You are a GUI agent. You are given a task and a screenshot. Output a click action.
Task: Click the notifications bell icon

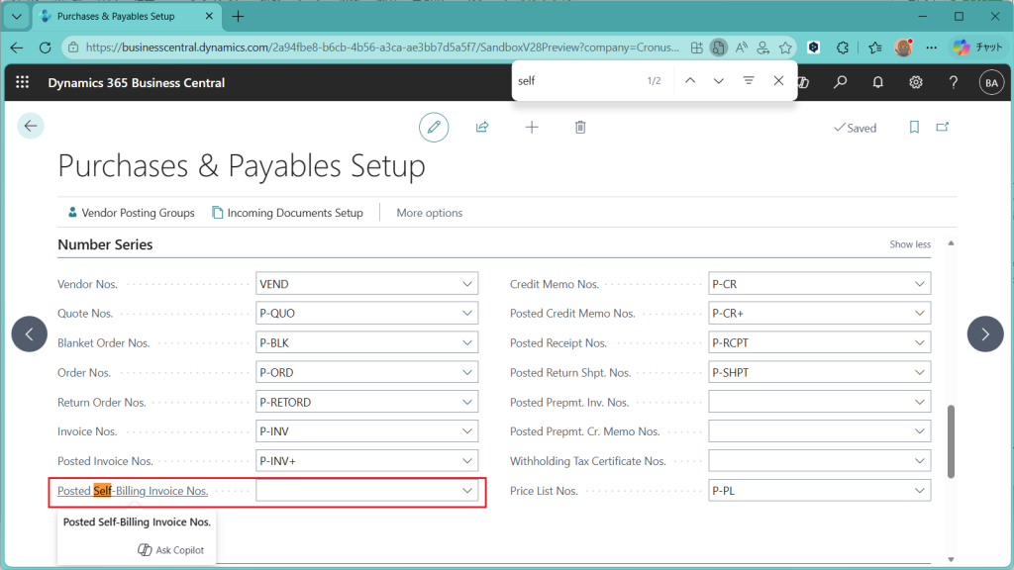(878, 82)
